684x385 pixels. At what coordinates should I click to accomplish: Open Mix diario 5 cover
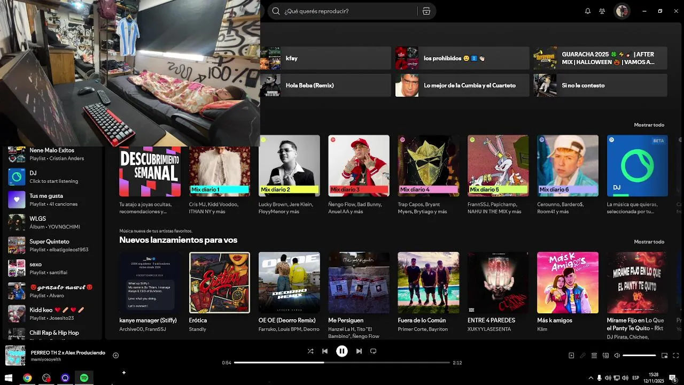[498, 166]
